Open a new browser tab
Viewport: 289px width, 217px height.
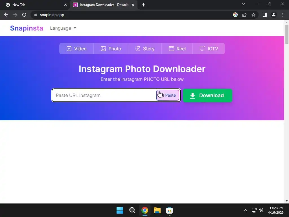(x=144, y=5)
